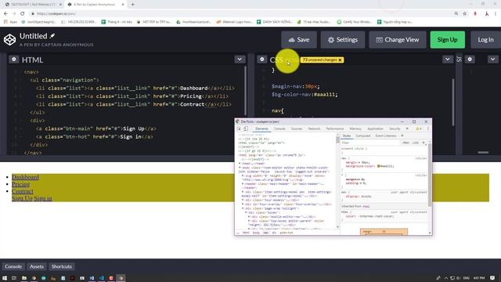The height and width of the screenshot is (282, 501).
Task: Save the pen
Action: click(x=299, y=40)
